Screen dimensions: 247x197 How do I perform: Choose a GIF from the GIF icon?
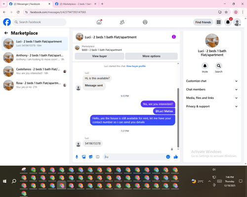[x=98, y=157]
